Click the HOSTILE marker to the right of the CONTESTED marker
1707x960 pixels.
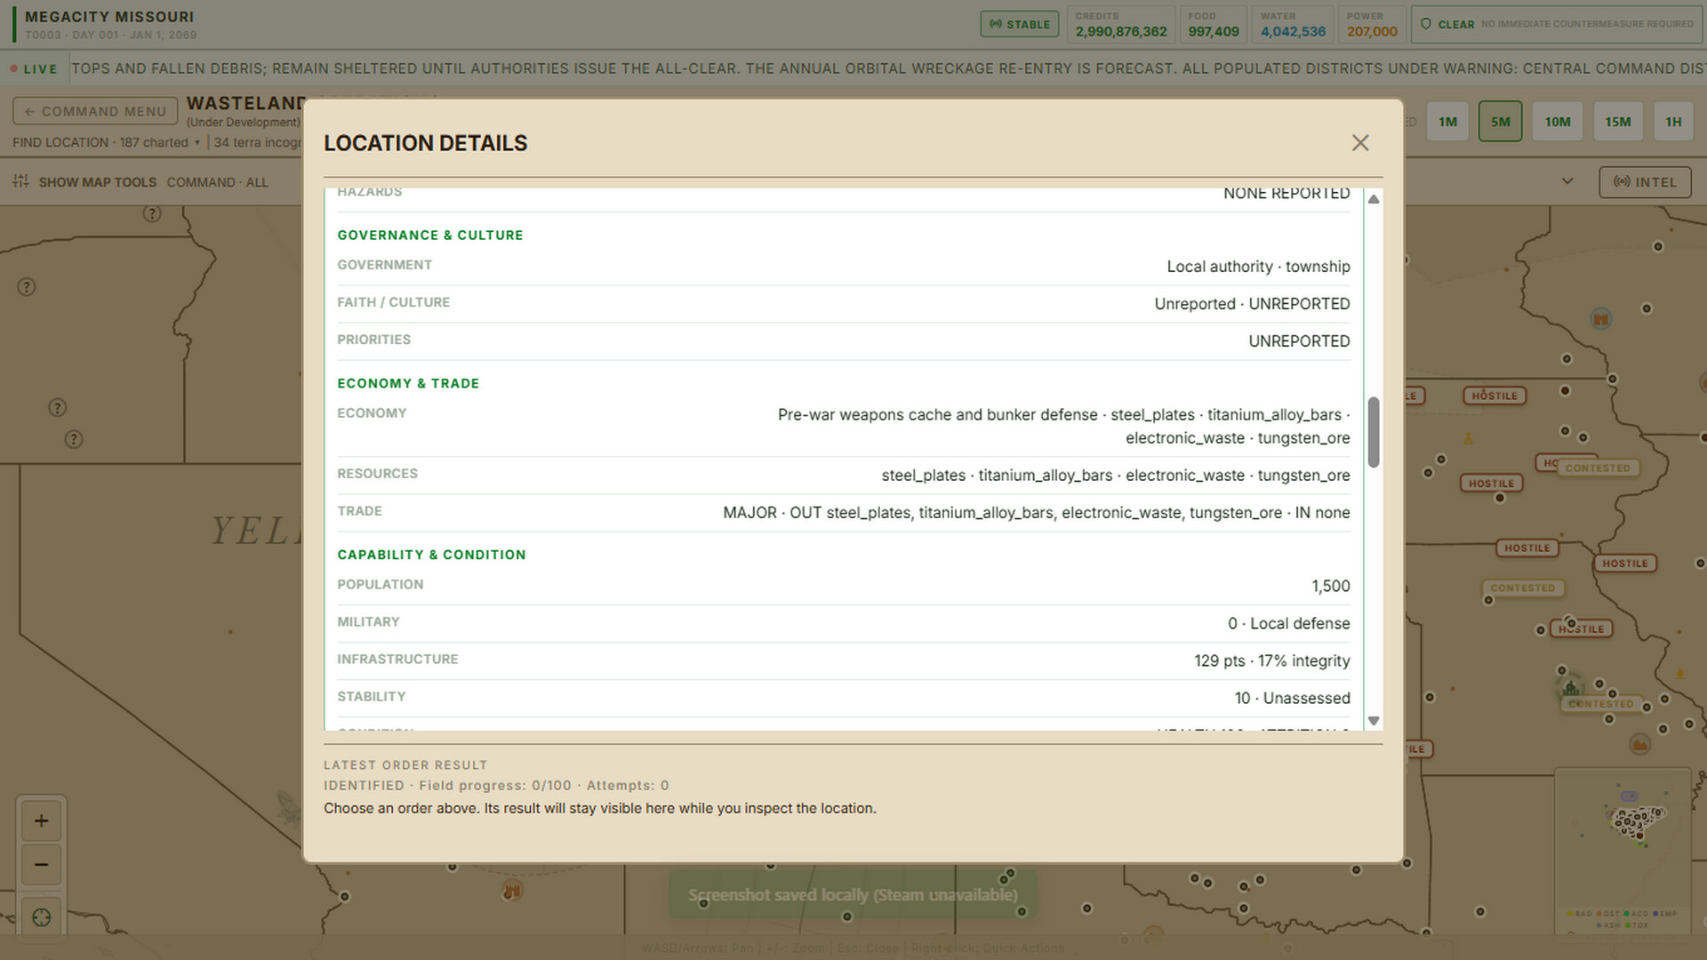(x=1624, y=564)
